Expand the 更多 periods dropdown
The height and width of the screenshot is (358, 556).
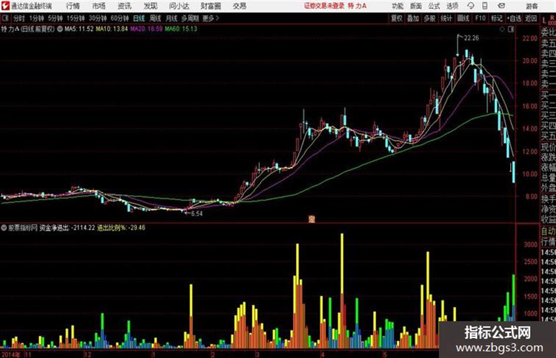(211, 18)
